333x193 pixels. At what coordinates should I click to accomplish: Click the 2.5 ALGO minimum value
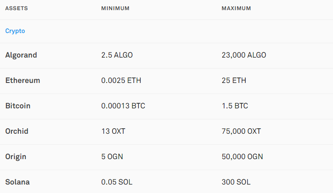(117, 55)
